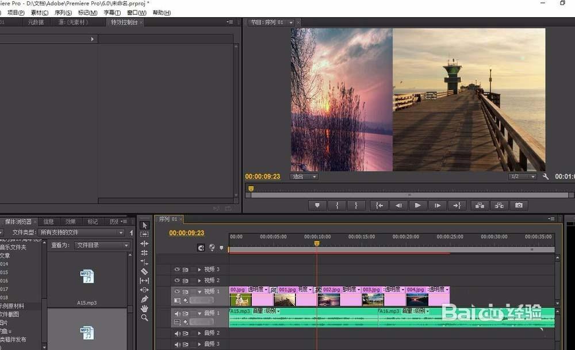575x350 pixels.
Task: Open the 窗口 menu
Action: [136, 12]
